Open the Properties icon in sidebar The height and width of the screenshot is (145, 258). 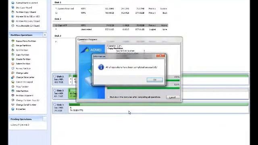(x=13, y=109)
